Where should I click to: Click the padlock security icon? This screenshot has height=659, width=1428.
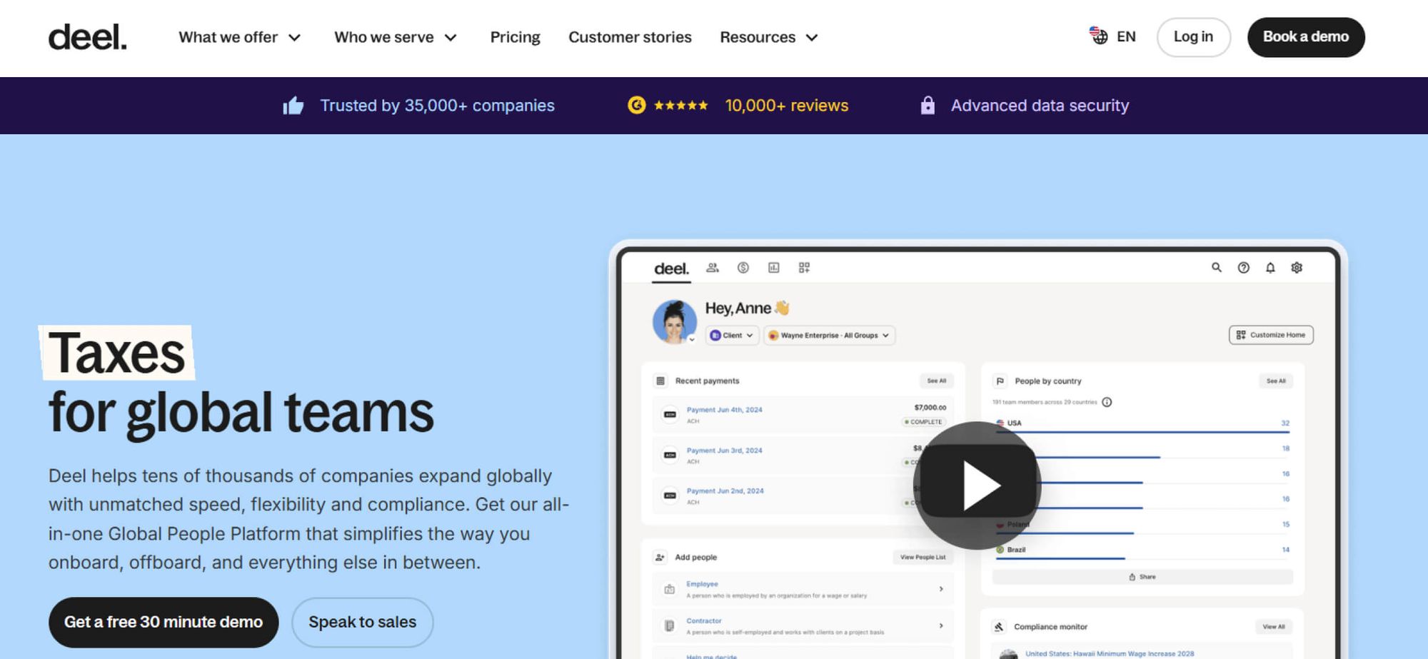coord(927,106)
